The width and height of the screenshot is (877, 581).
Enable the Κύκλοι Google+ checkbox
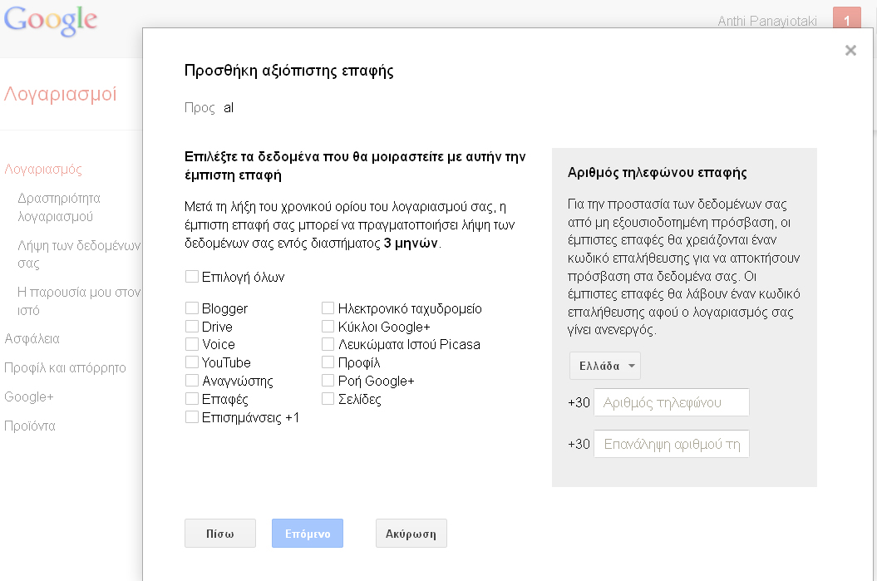(x=328, y=327)
